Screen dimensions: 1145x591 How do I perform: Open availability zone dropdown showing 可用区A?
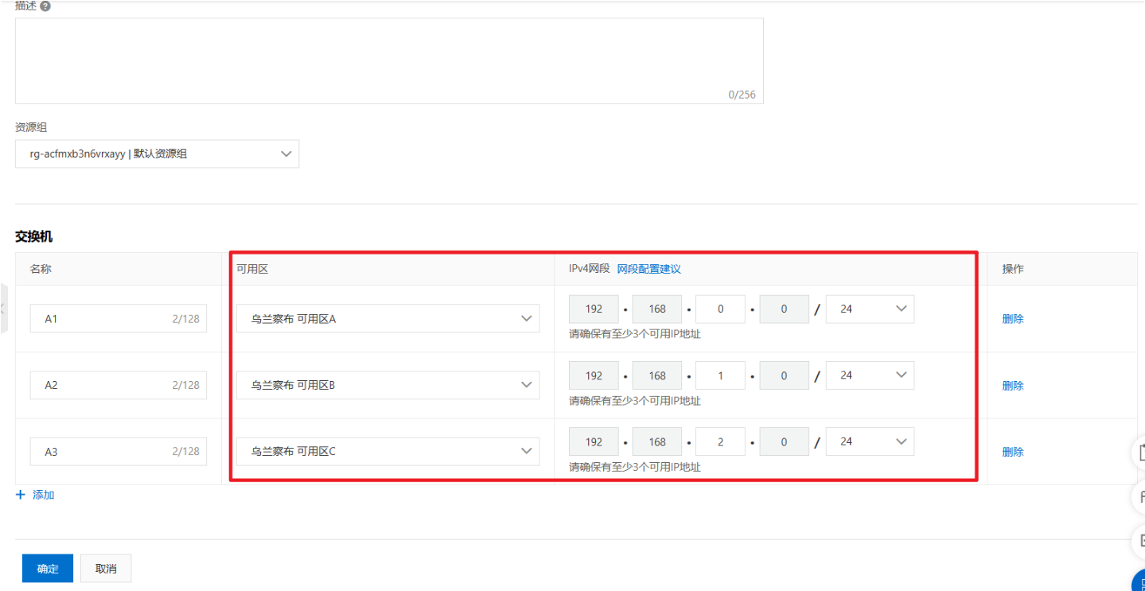click(388, 318)
